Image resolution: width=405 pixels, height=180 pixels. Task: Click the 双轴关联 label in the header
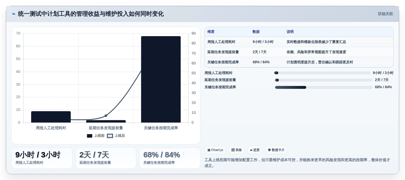(x=385, y=14)
